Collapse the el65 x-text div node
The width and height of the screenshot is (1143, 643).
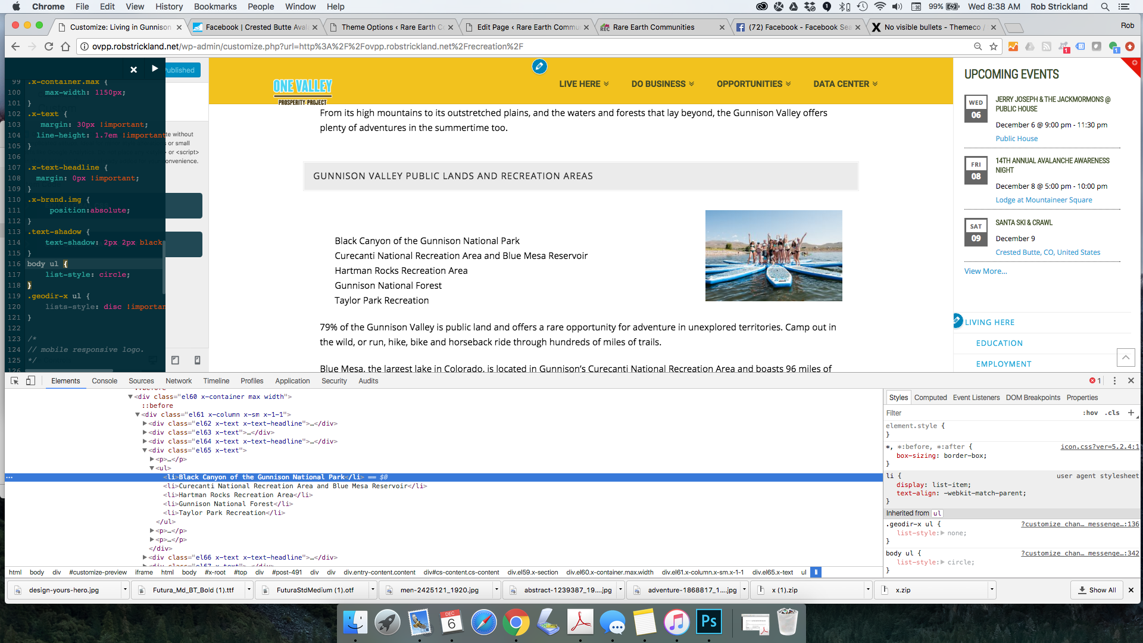click(145, 451)
